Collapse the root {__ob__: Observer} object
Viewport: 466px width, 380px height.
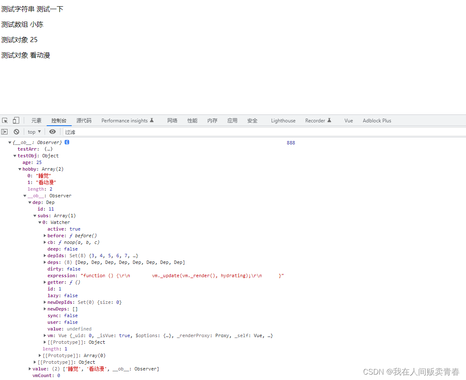click(x=10, y=142)
